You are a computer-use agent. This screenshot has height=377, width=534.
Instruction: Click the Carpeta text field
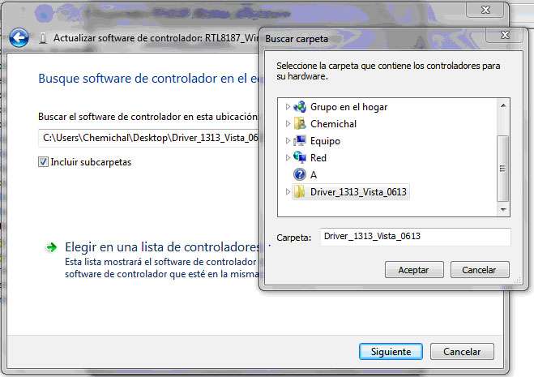click(x=415, y=237)
